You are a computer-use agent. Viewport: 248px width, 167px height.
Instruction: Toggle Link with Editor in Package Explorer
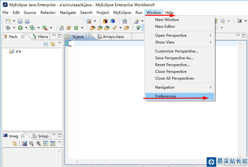tap(53, 44)
